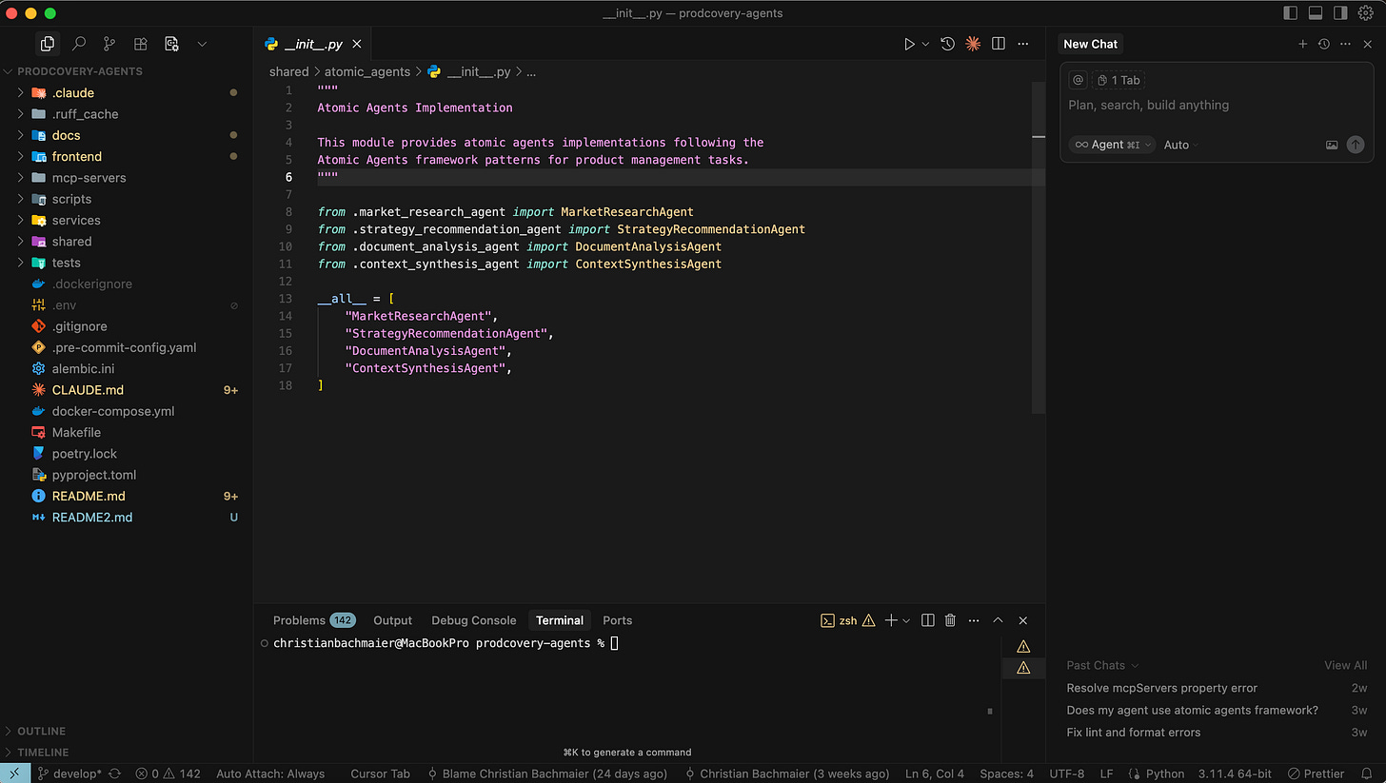Start a new chat with the plus icon

pyautogui.click(x=1302, y=44)
